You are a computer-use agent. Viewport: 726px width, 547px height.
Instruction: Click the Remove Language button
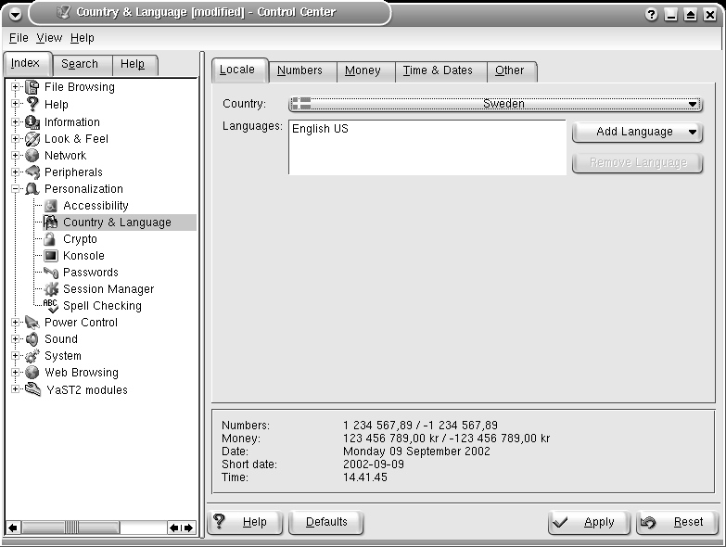(638, 163)
